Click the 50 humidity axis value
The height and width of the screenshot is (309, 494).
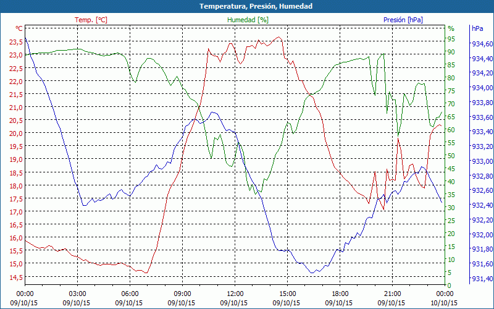click(x=451, y=156)
